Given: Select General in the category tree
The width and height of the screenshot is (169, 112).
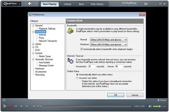Looking at the screenshot, I should coord(39,26).
